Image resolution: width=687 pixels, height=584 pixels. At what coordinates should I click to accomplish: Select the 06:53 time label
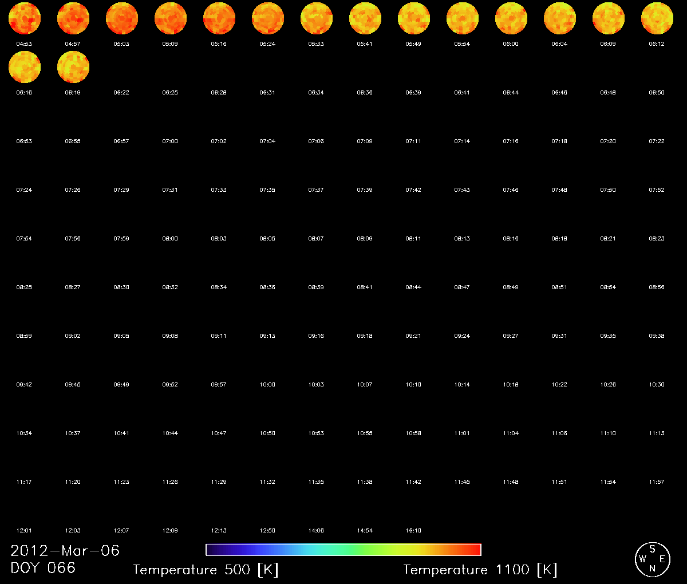click(24, 141)
